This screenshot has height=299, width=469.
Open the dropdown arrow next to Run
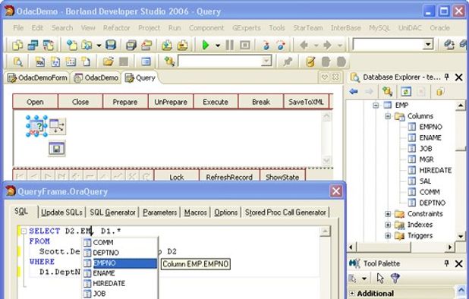click(218, 46)
